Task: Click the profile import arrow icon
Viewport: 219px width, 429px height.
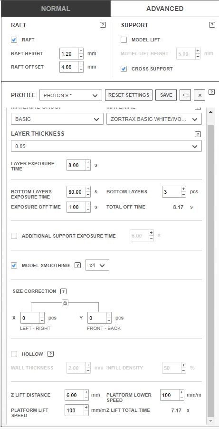Action: [x=185, y=95]
